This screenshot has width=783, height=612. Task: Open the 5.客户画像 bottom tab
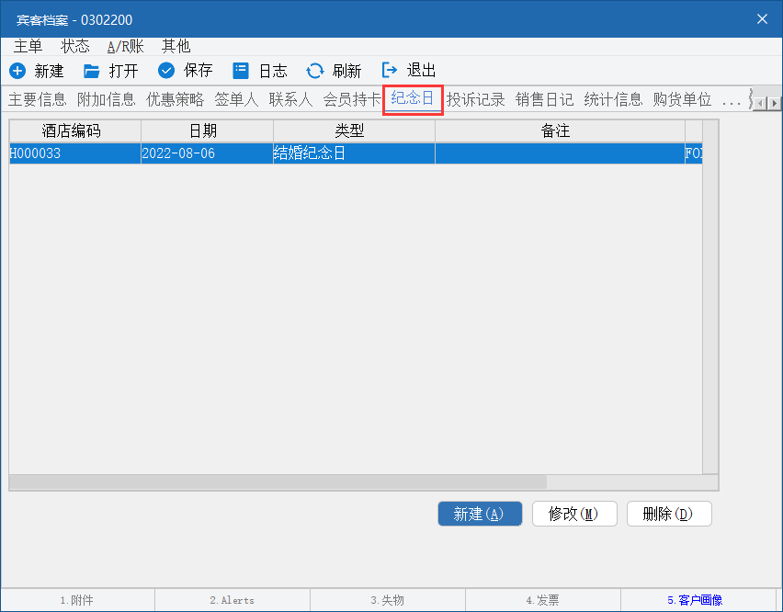[698, 600]
